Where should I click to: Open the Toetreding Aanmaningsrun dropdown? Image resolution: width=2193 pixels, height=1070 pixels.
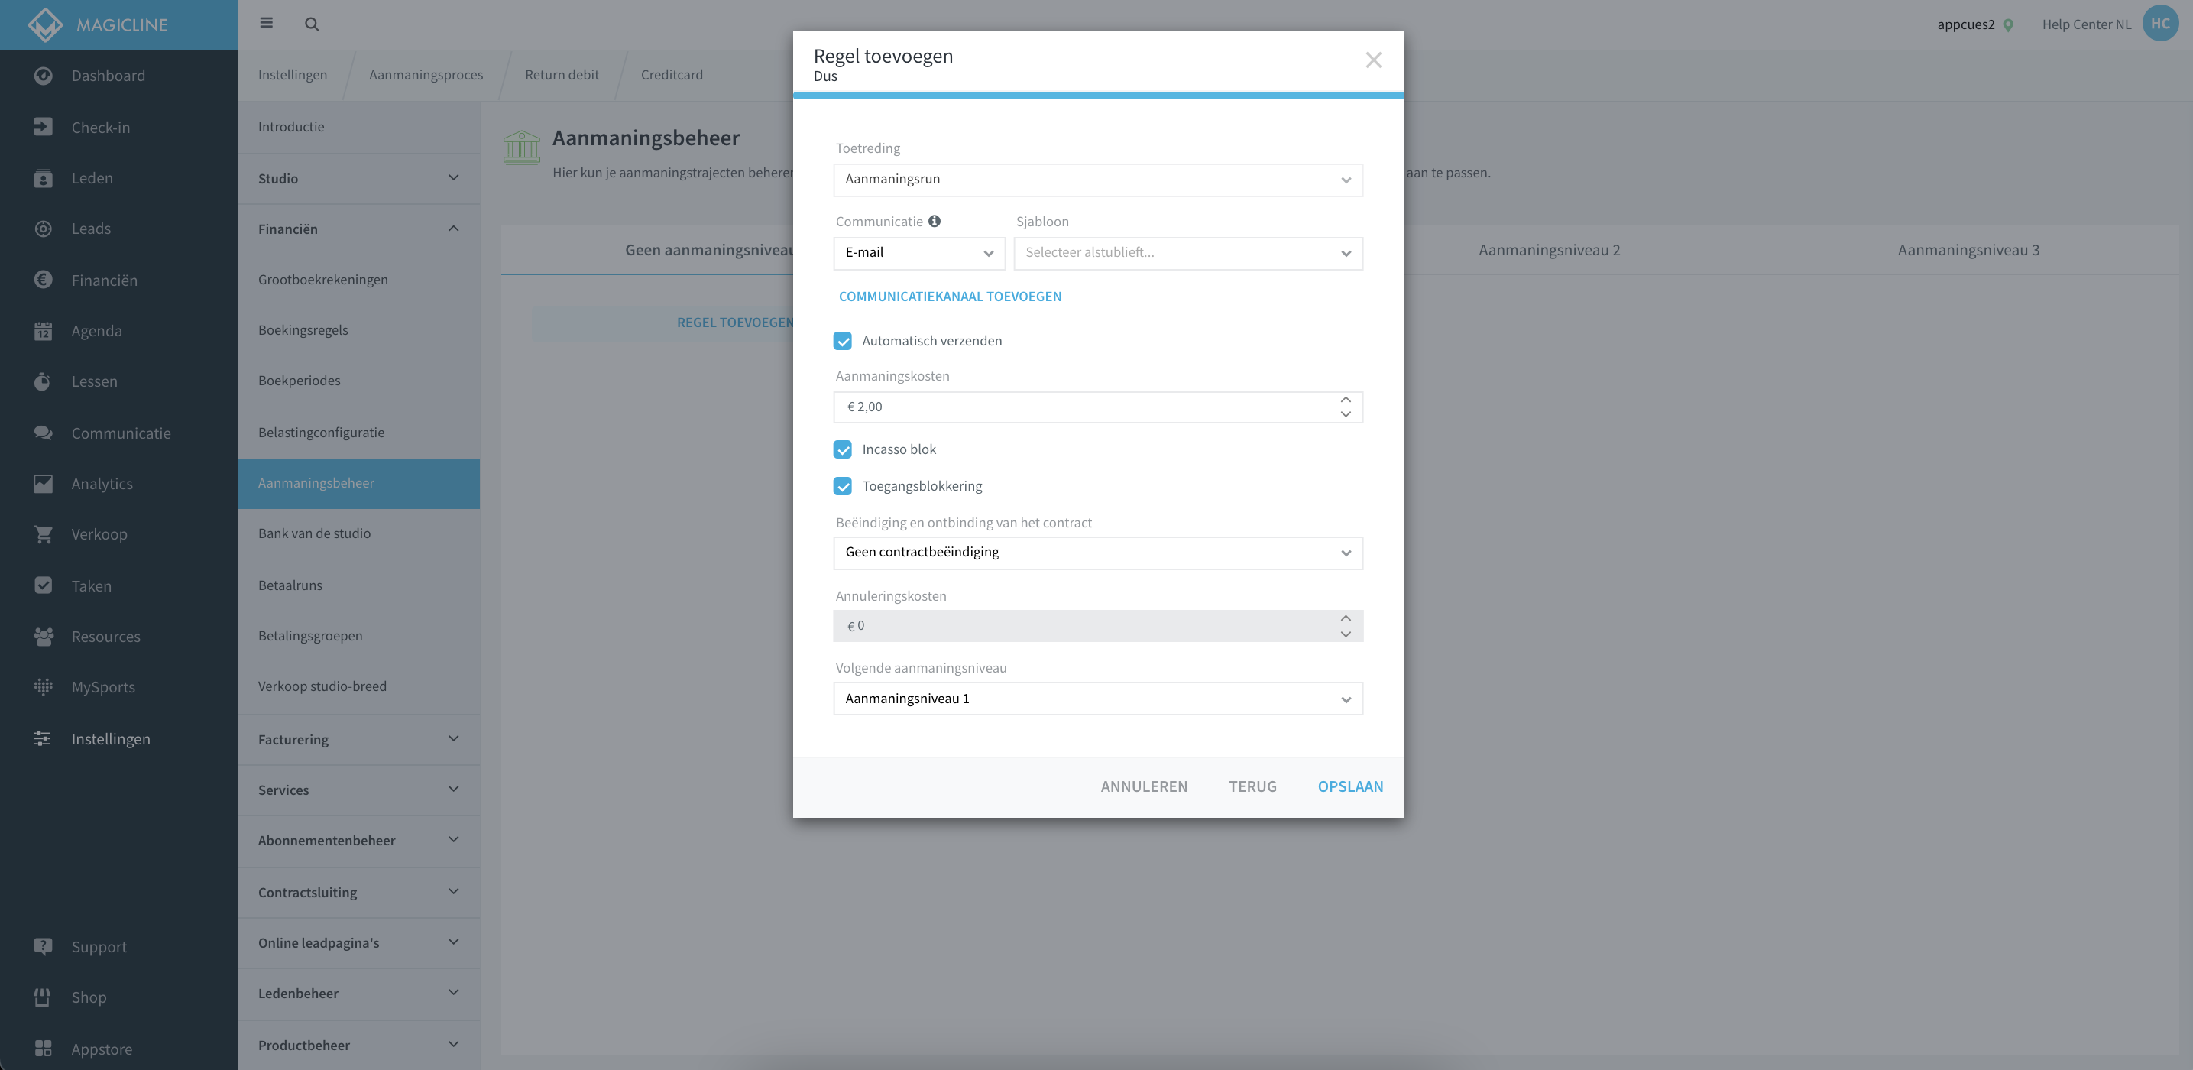coord(1098,180)
